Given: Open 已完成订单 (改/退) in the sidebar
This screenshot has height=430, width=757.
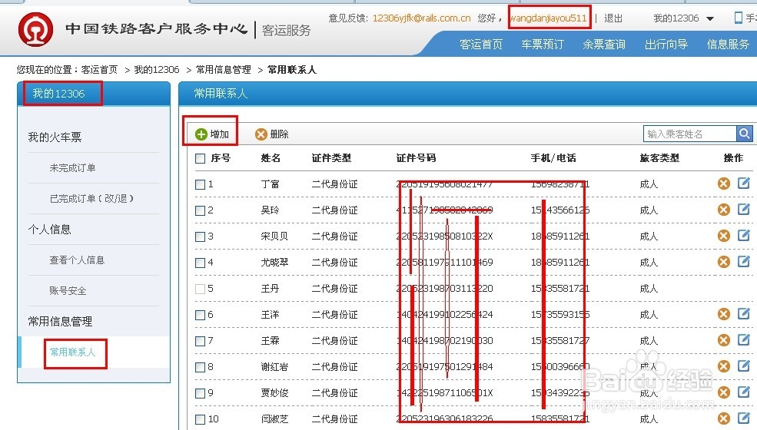Looking at the screenshot, I should click(x=91, y=198).
